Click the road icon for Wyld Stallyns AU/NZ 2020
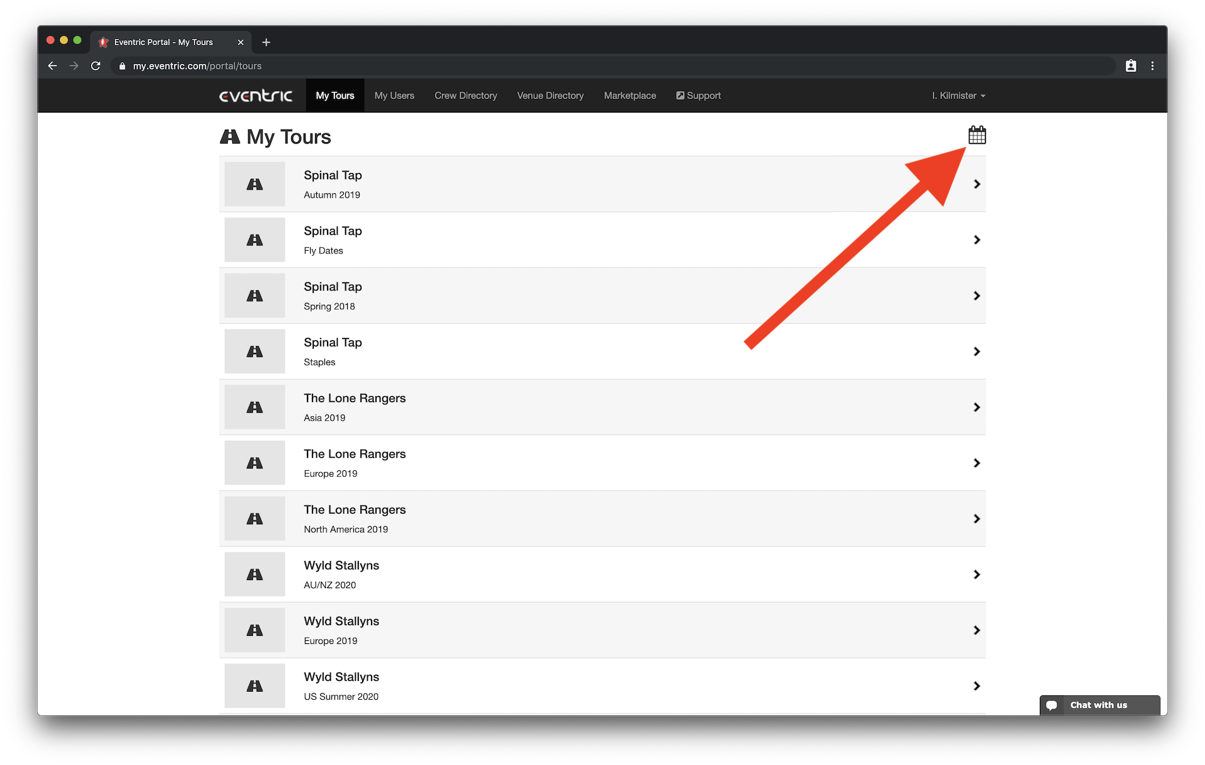Screen dimensions: 1205x765 coord(255,575)
